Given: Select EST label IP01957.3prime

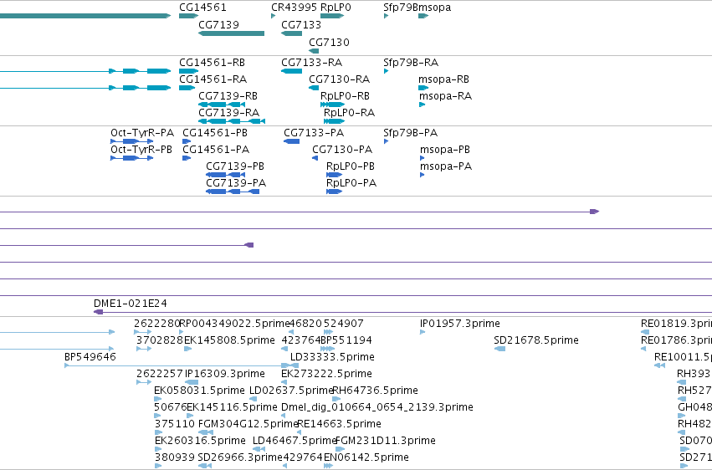Looking at the screenshot, I should click(x=460, y=324).
